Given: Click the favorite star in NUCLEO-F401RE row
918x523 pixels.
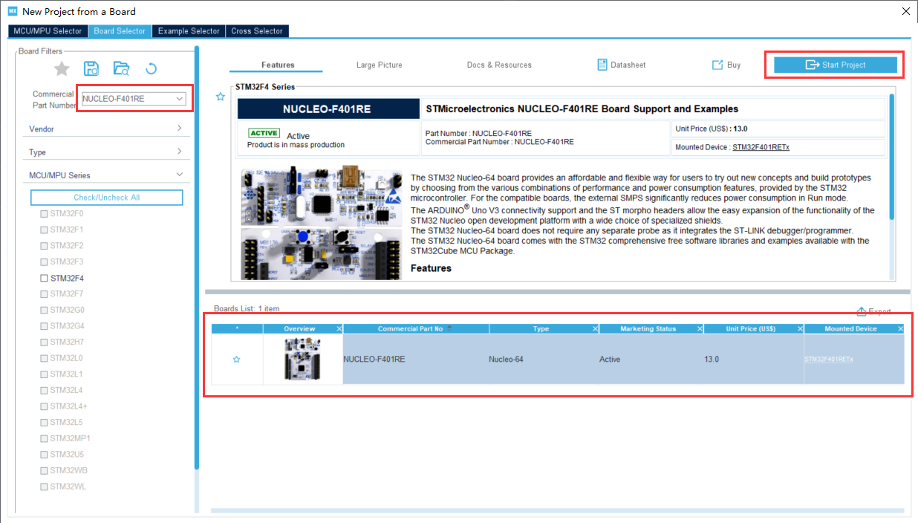Looking at the screenshot, I should [236, 359].
